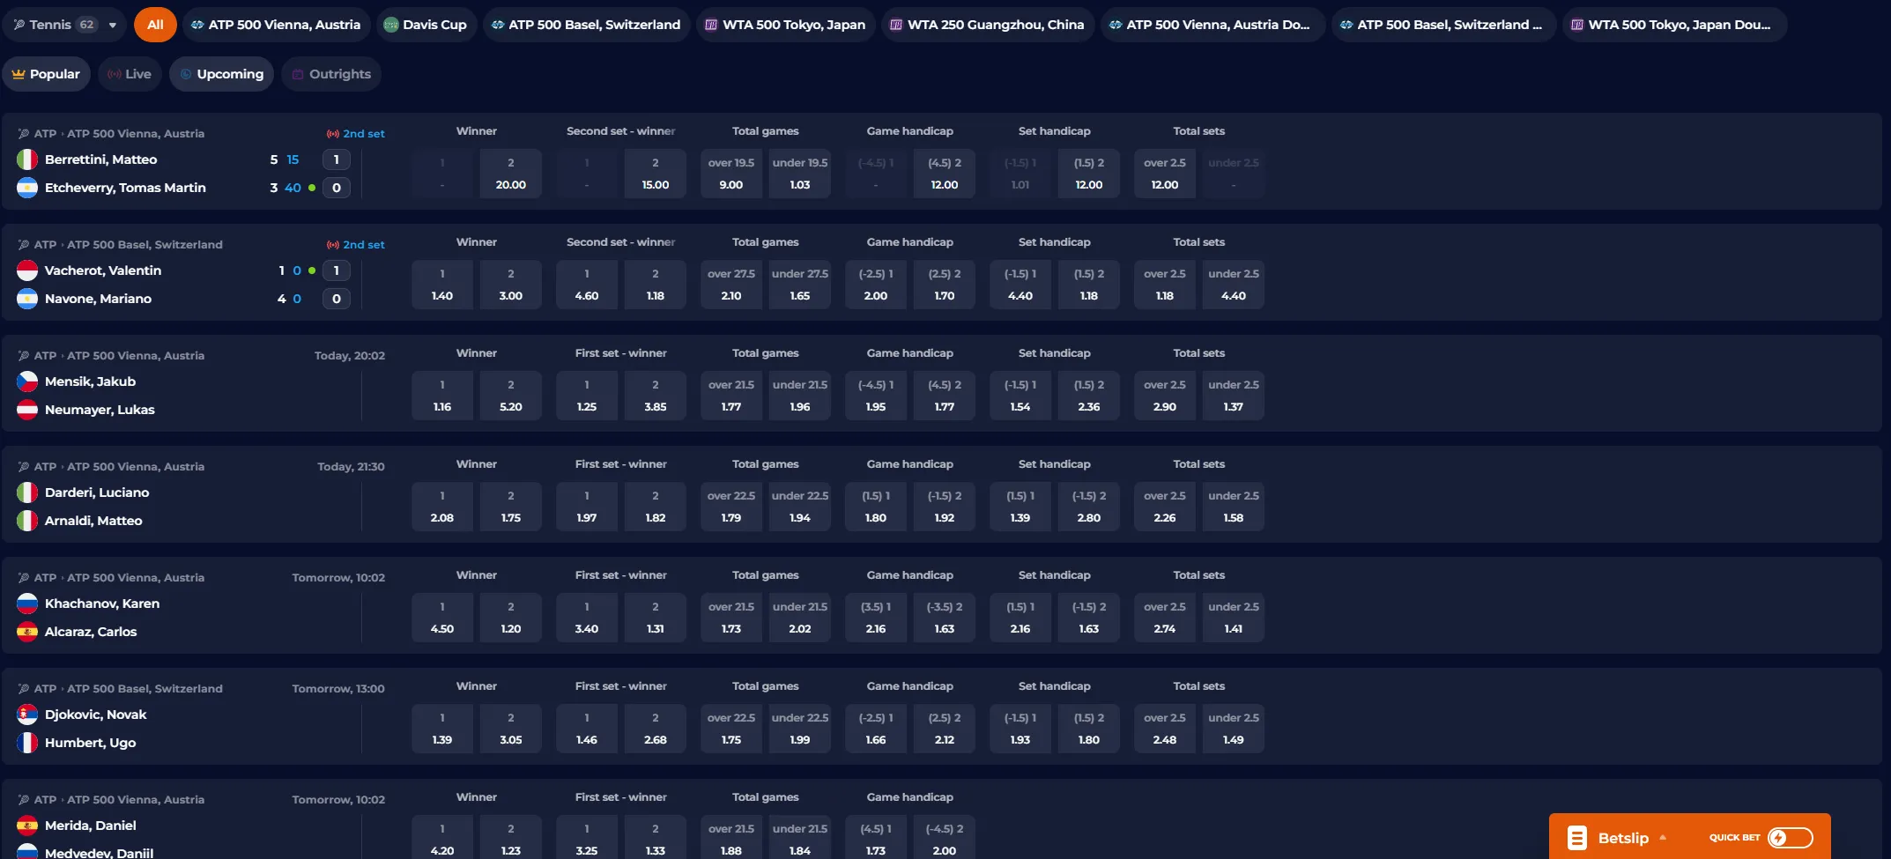Click Serbia flag next to Djokovic, Novak

[x=27, y=715]
